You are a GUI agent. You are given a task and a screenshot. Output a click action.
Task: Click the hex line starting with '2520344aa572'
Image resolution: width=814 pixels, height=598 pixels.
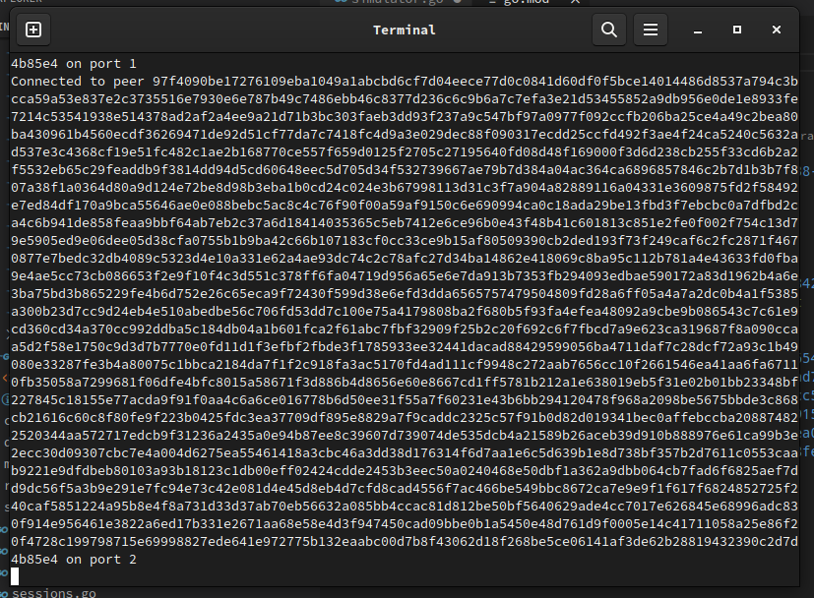click(x=405, y=436)
